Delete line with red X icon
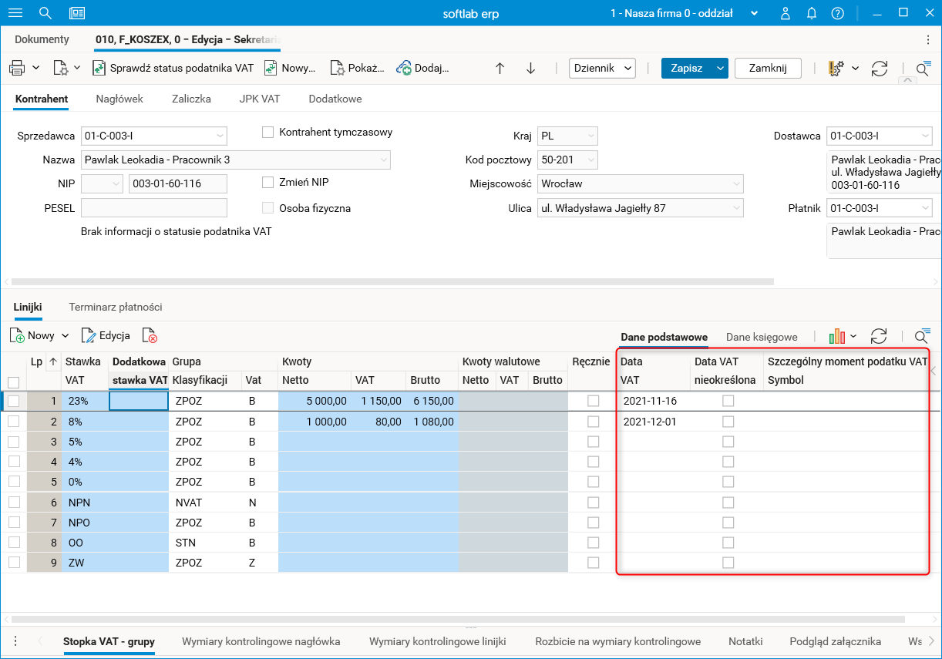This screenshot has height=659, width=942. coord(150,336)
